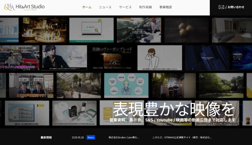Select the laptop search illustration thumbnail

pyautogui.click(x=91, y=30)
